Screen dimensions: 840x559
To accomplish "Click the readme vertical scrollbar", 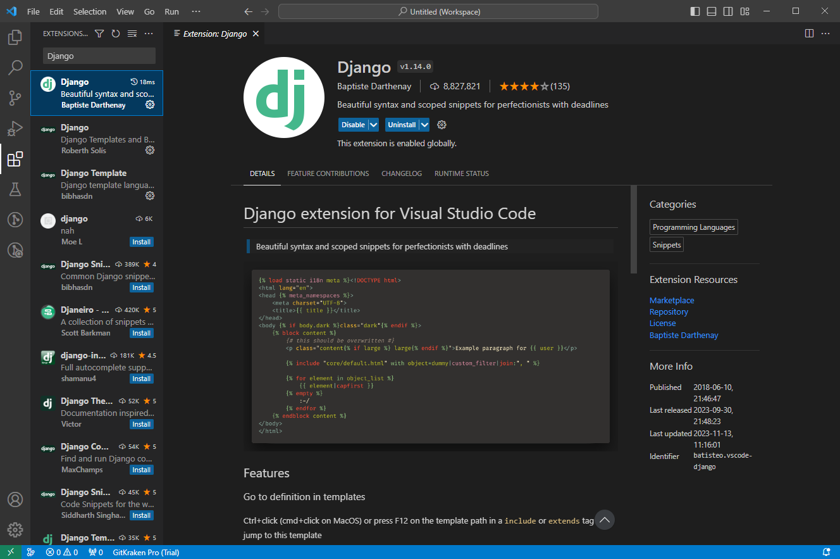I will (x=634, y=229).
